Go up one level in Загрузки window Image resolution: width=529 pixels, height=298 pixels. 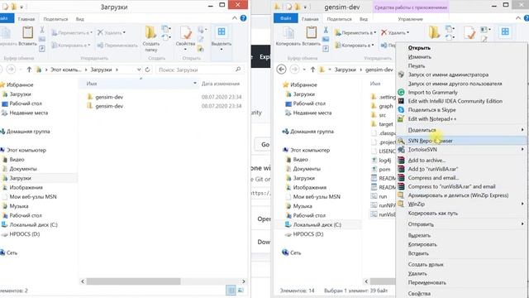29,70
